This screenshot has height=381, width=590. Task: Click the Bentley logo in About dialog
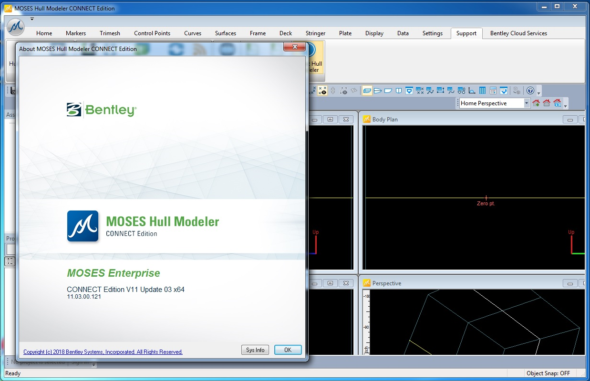tap(102, 110)
